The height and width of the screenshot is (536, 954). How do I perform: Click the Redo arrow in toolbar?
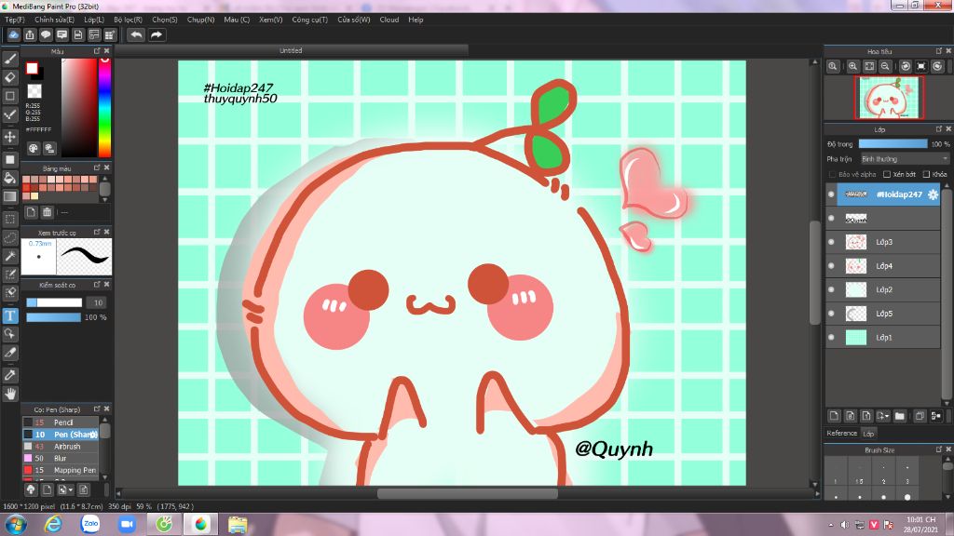click(x=157, y=34)
